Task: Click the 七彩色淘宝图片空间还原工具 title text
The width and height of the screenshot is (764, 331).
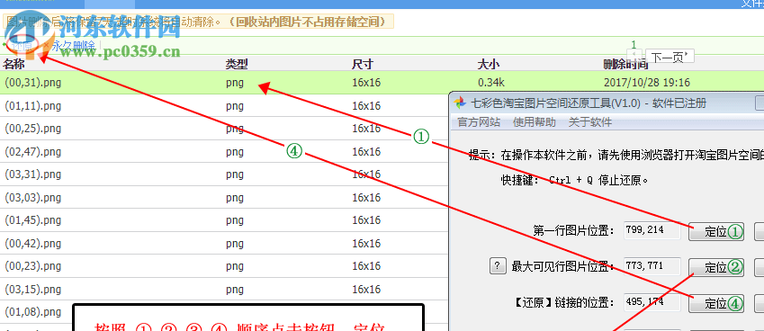Action: tap(589, 103)
